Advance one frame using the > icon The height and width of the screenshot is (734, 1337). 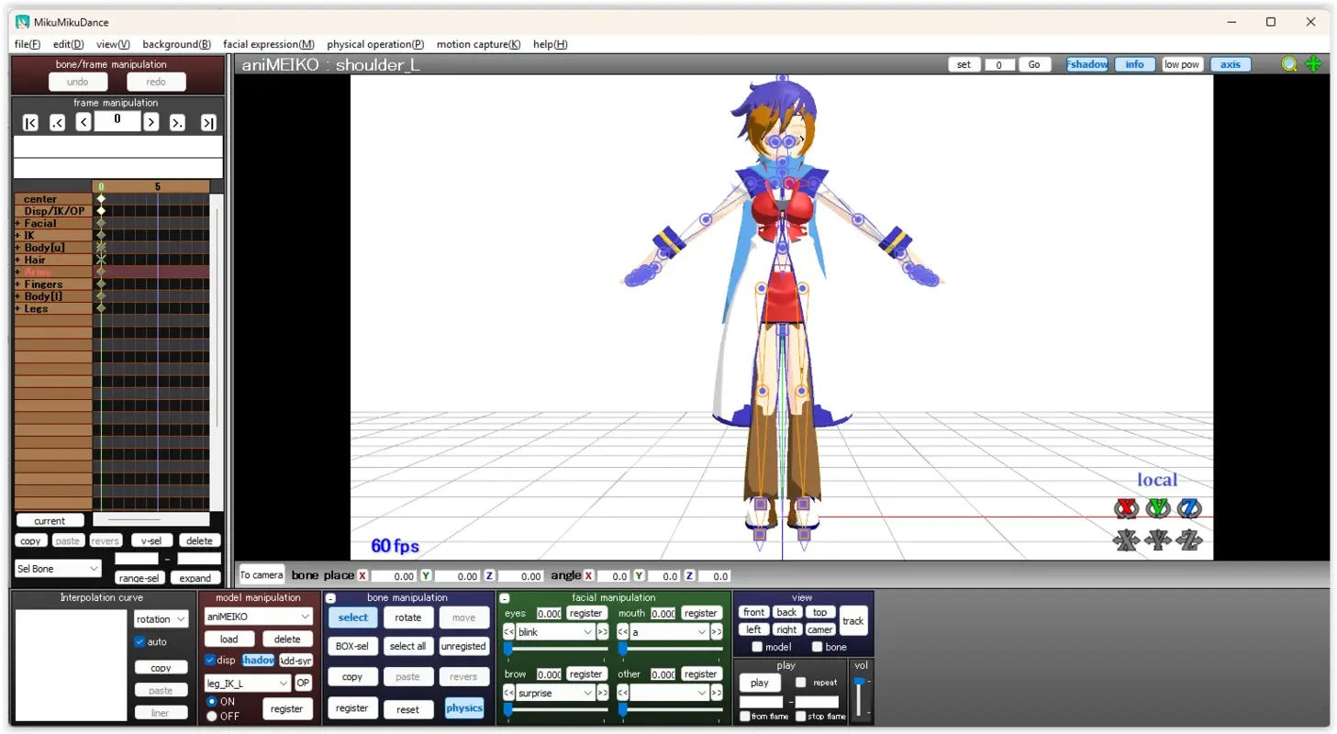point(150,121)
